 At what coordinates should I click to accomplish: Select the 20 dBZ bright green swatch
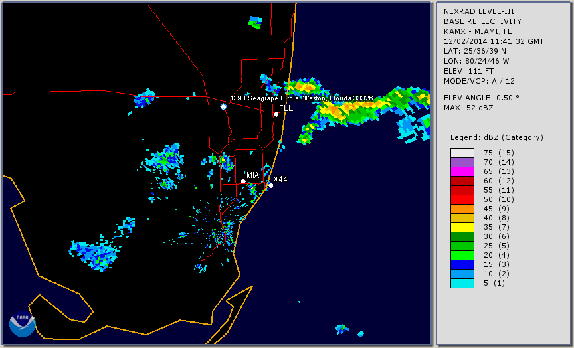462,256
